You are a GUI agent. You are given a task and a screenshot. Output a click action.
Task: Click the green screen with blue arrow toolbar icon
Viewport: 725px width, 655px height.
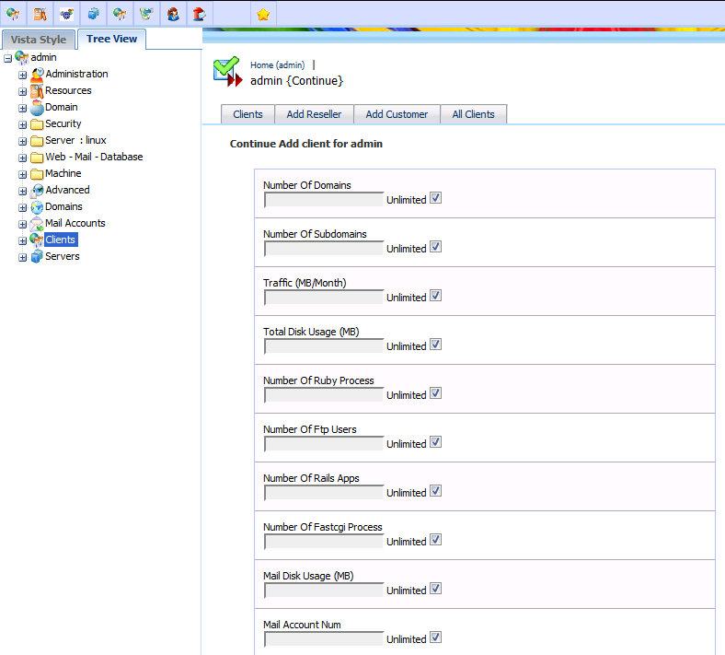146,14
